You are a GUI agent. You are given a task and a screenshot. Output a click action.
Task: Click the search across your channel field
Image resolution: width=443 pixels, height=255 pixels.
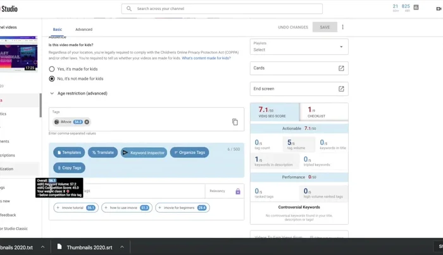point(221,9)
